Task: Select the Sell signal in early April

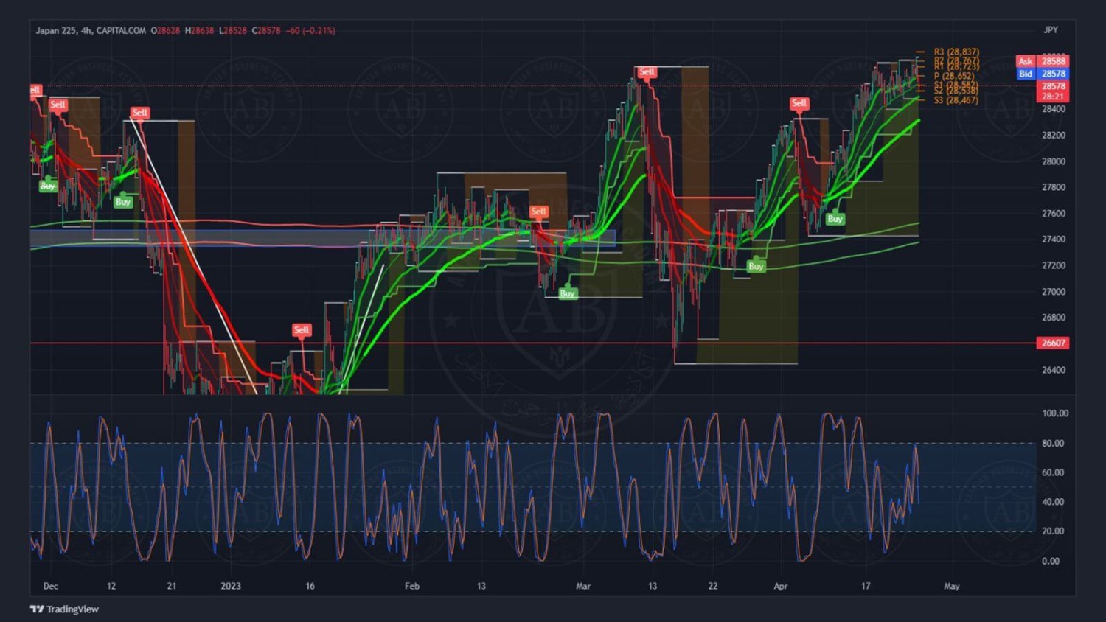Action: click(799, 104)
